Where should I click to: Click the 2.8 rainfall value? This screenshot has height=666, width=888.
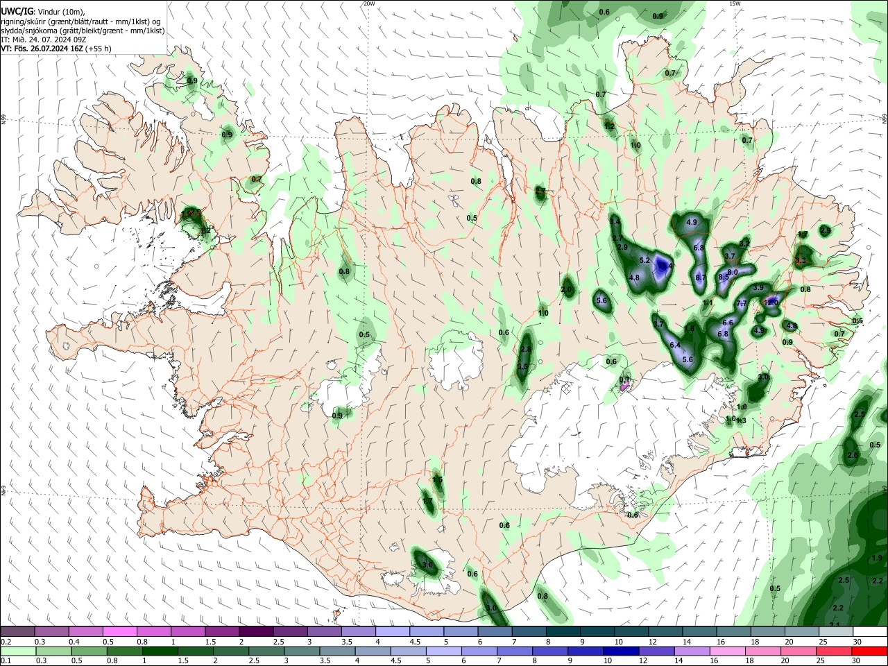click(x=526, y=349)
